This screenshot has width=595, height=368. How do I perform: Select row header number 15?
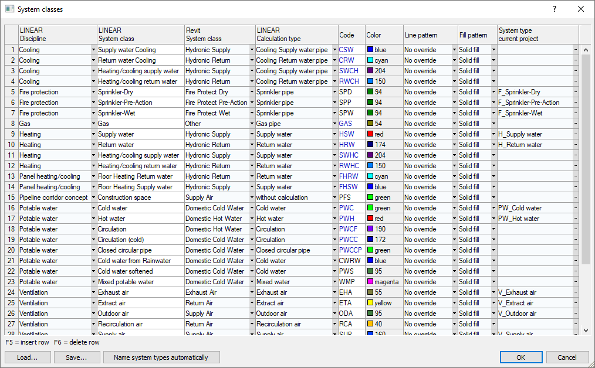tap(12, 197)
